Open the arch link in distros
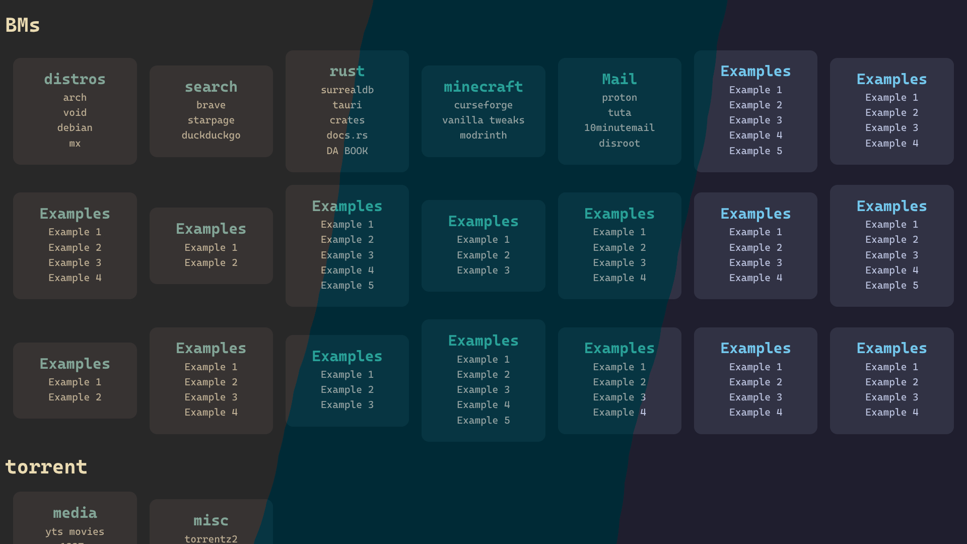 [x=75, y=97]
